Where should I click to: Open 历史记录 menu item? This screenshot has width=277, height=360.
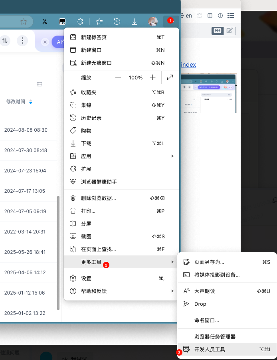[x=121, y=118]
